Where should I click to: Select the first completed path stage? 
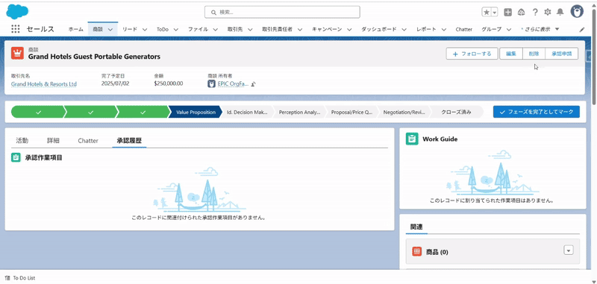(38, 112)
